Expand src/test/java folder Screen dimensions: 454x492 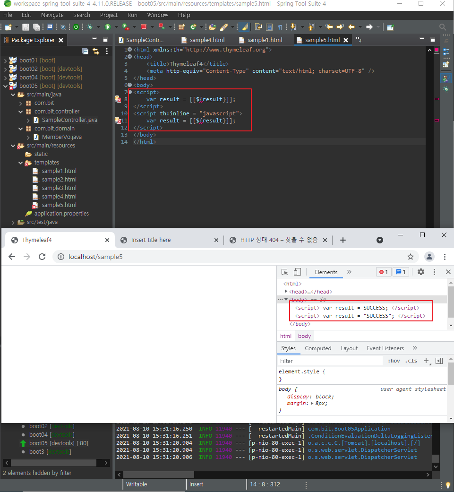coord(13,222)
